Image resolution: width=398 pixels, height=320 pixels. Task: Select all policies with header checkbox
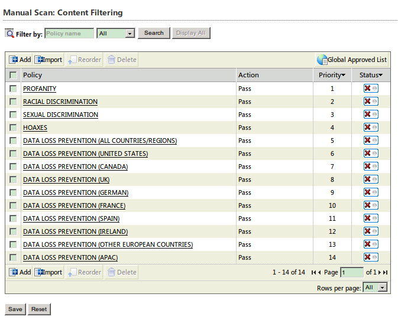coord(13,75)
